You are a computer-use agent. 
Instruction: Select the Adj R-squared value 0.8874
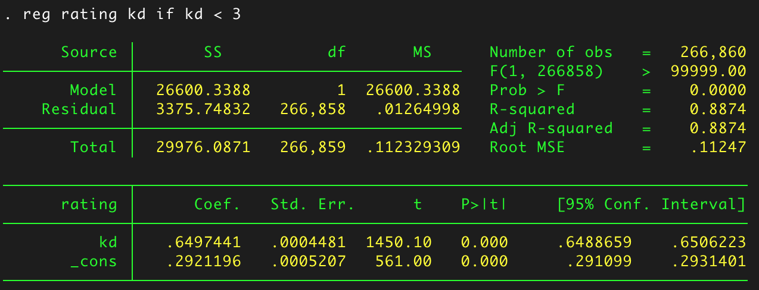click(x=718, y=128)
